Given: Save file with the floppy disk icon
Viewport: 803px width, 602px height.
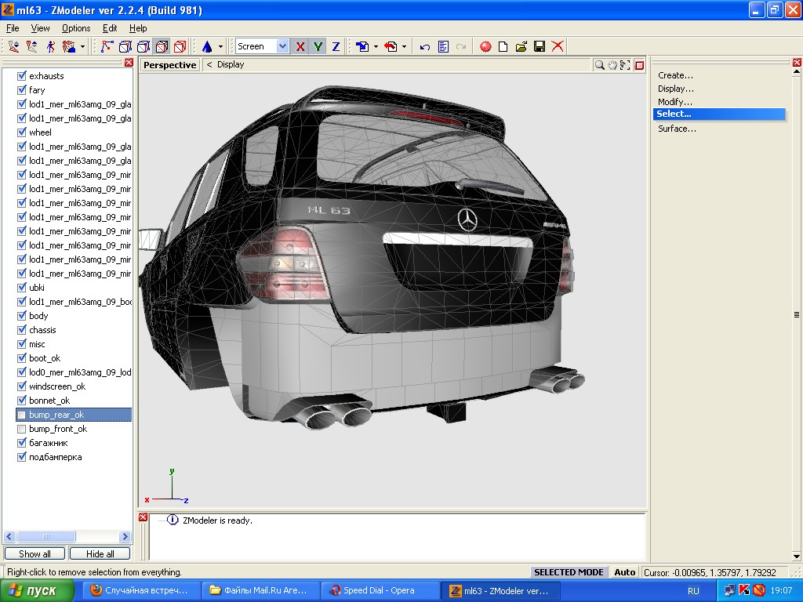Looking at the screenshot, I should [540, 46].
